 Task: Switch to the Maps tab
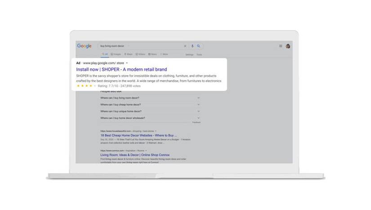(129, 54)
